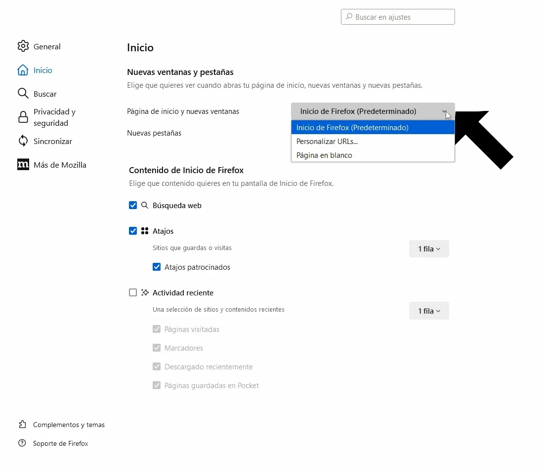Open the Atajos 1 fila dropdown
542x467 pixels.
click(429, 249)
